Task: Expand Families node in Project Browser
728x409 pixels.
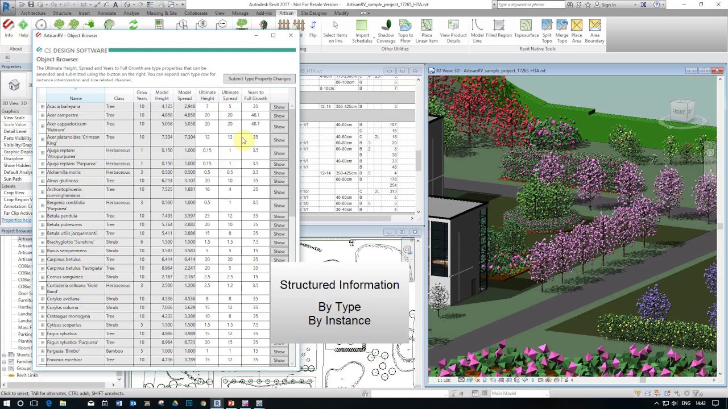Action: pyautogui.click(x=5, y=362)
